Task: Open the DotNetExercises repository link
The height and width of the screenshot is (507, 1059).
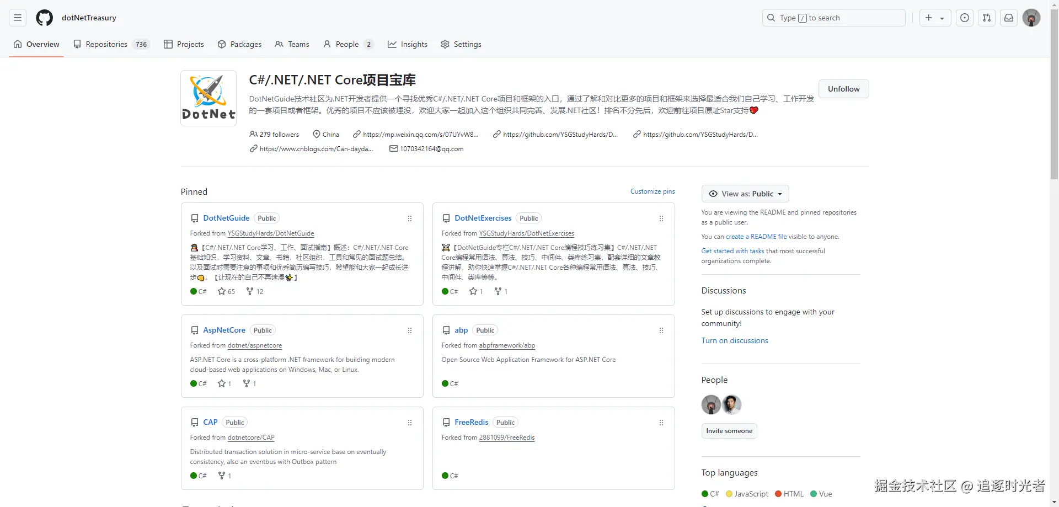Action: point(483,218)
